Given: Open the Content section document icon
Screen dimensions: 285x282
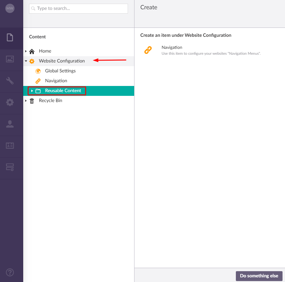Looking at the screenshot, I should point(10,37).
